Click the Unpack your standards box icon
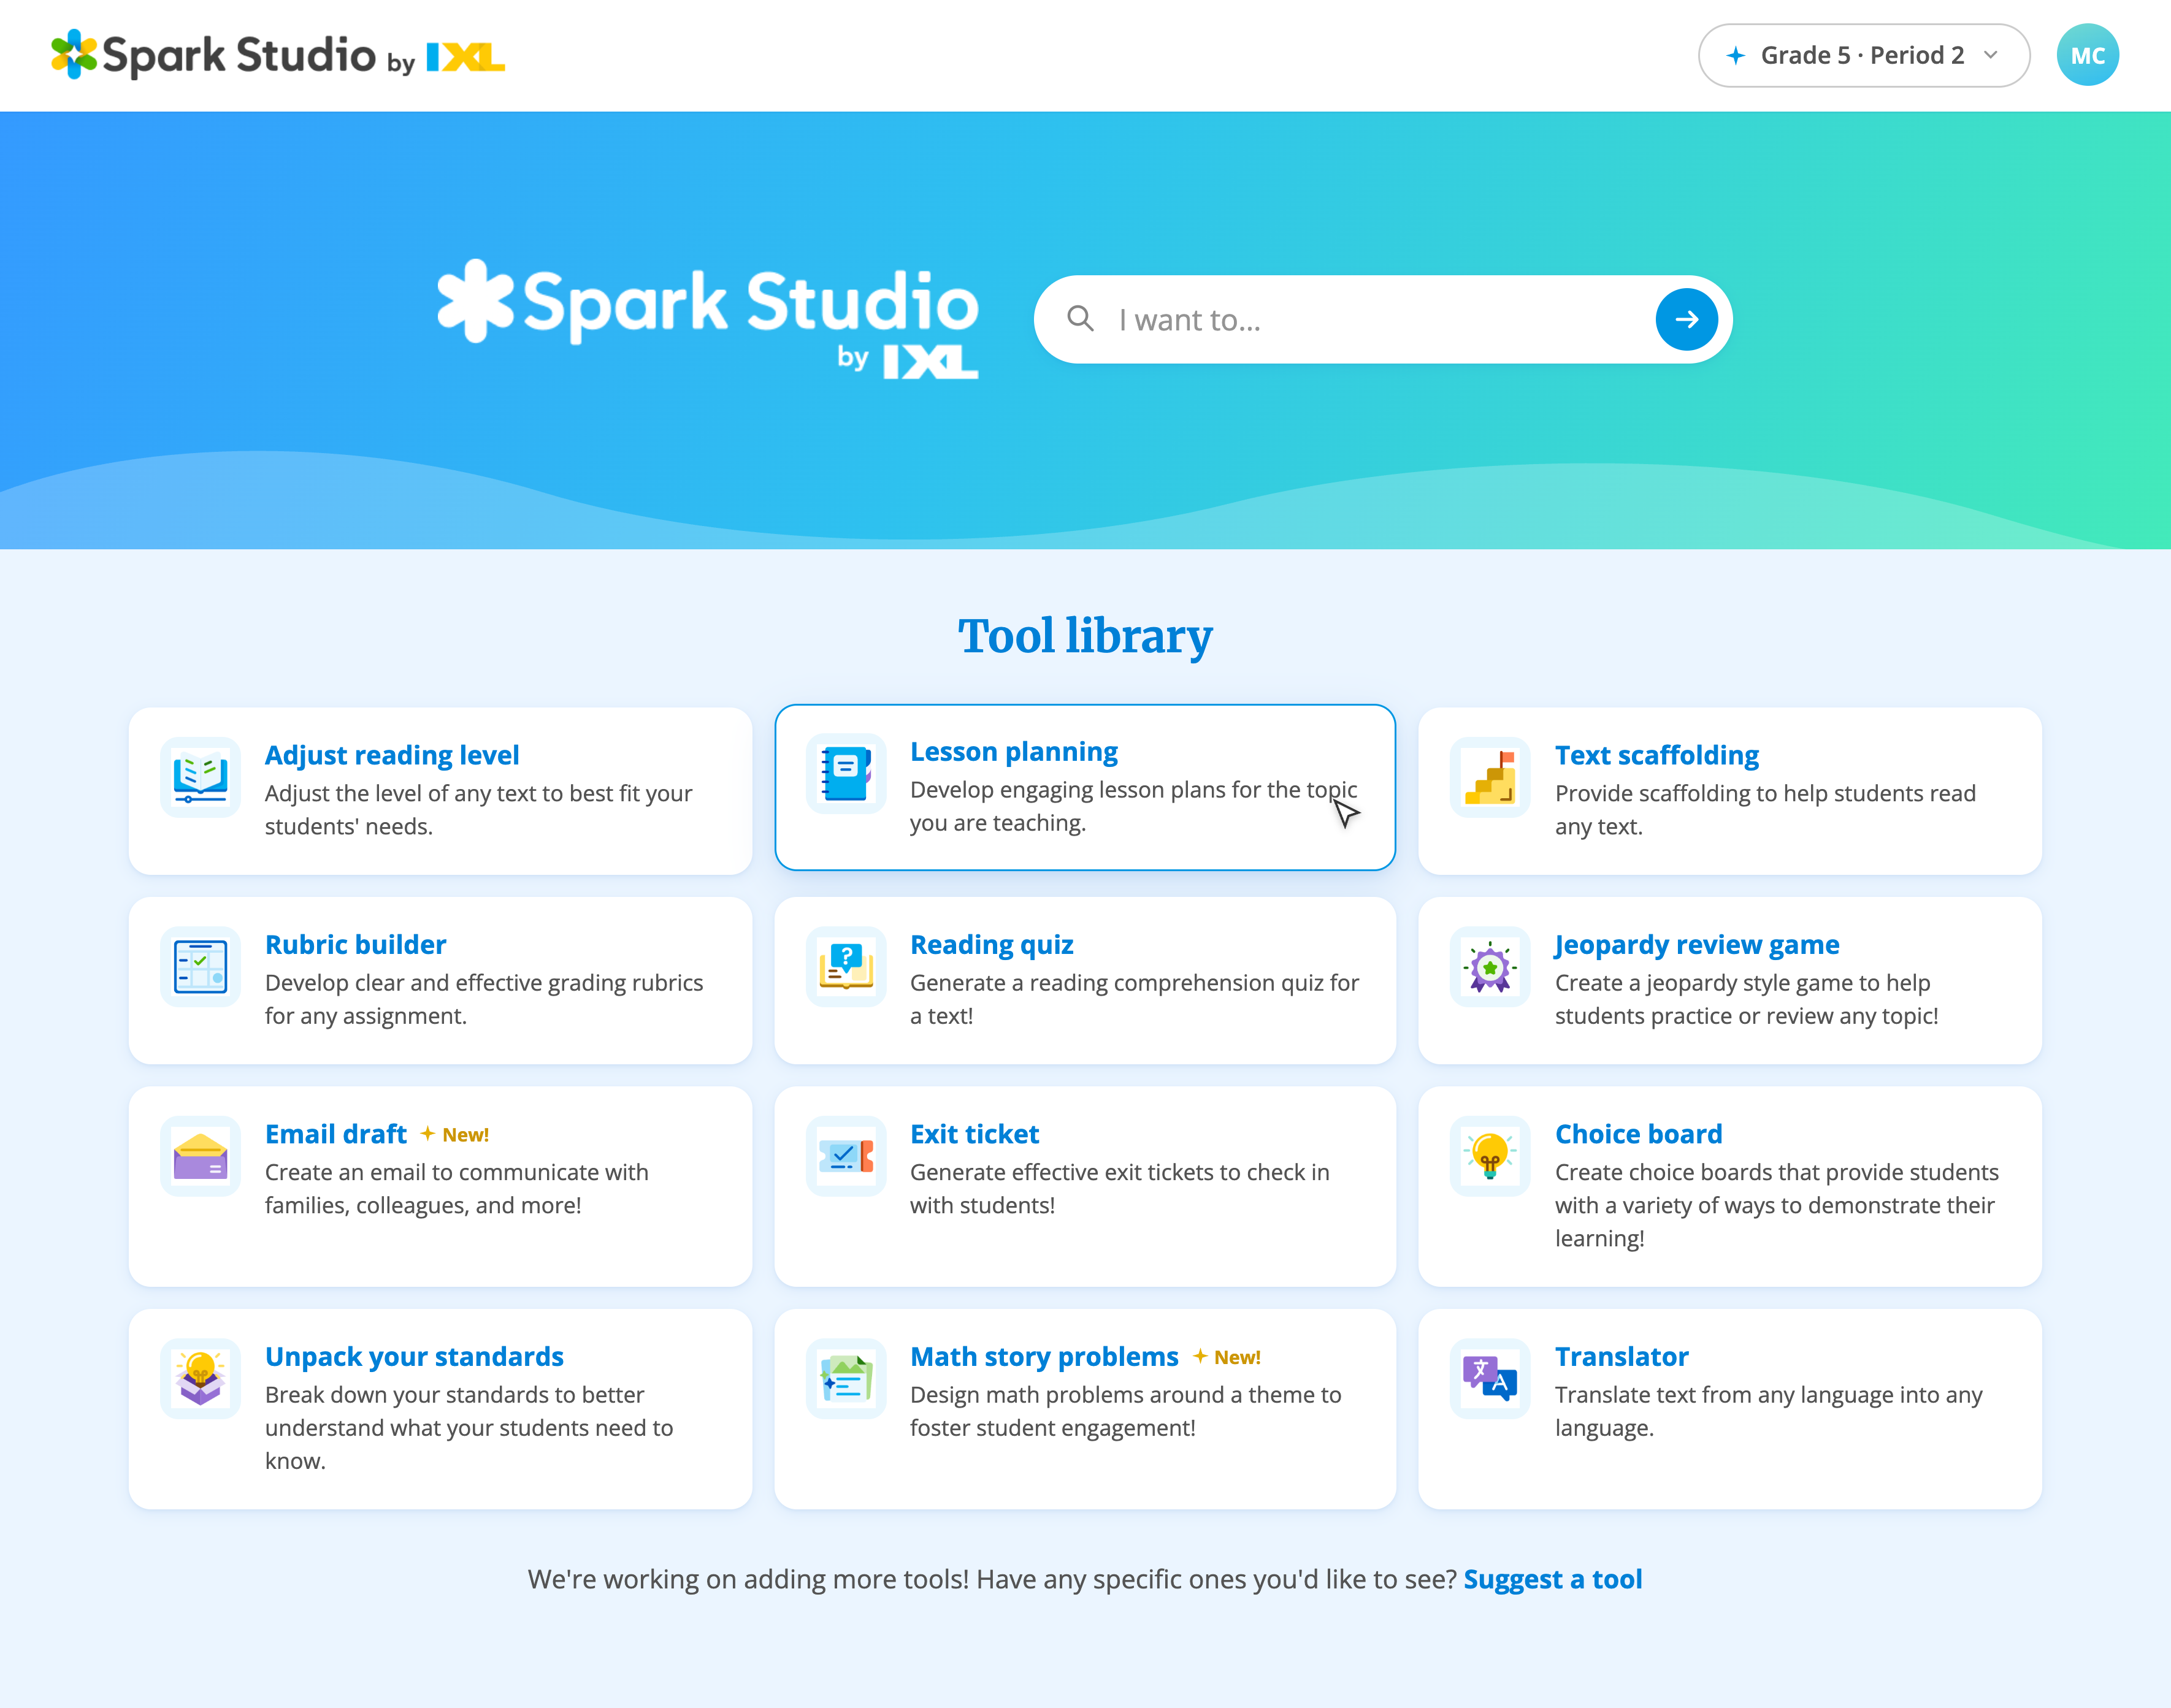Viewport: 2171px width, 1708px height. pos(200,1379)
